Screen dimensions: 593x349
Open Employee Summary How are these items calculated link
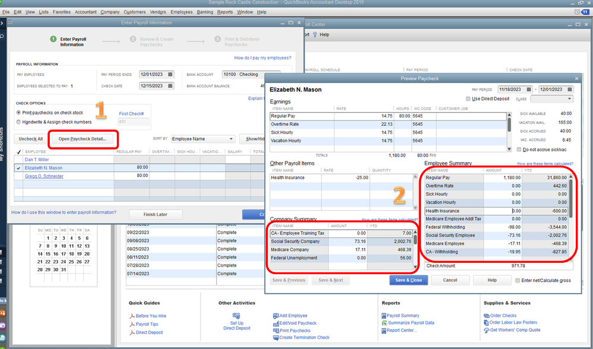pos(545,164)
